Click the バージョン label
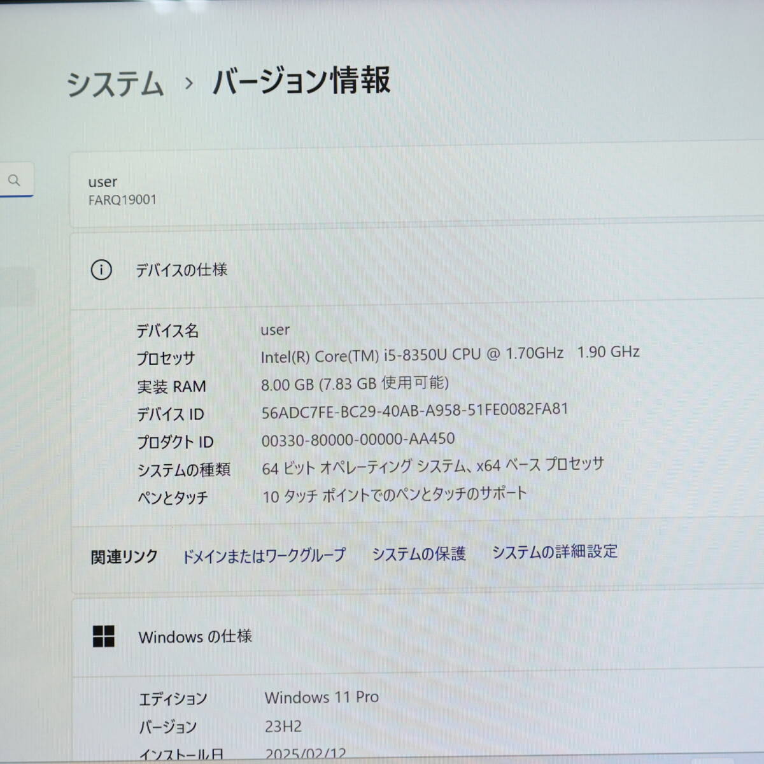 point(167,727)
